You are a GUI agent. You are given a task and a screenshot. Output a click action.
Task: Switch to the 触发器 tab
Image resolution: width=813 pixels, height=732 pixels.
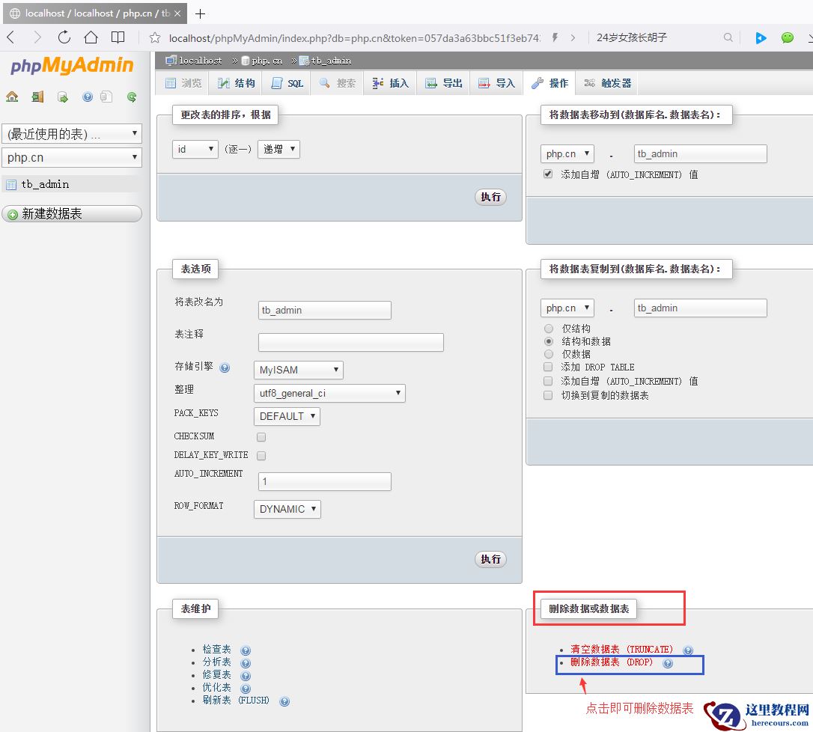pyautogui.click(x=608, y=83)
